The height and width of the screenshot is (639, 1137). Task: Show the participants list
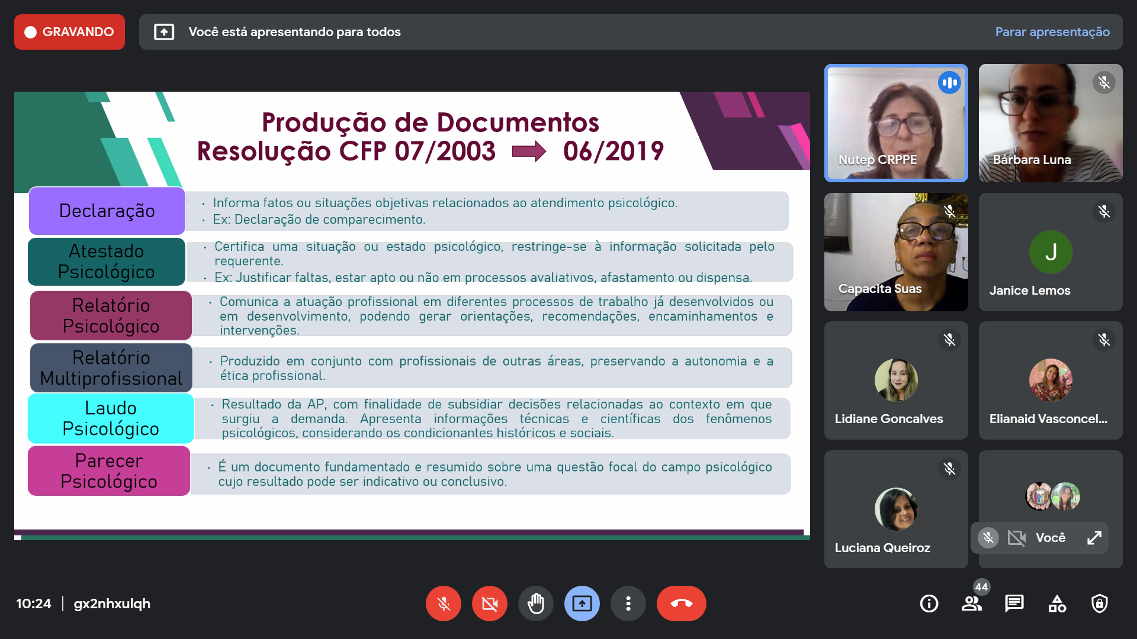pyautogui.click(x=971, y=603)
